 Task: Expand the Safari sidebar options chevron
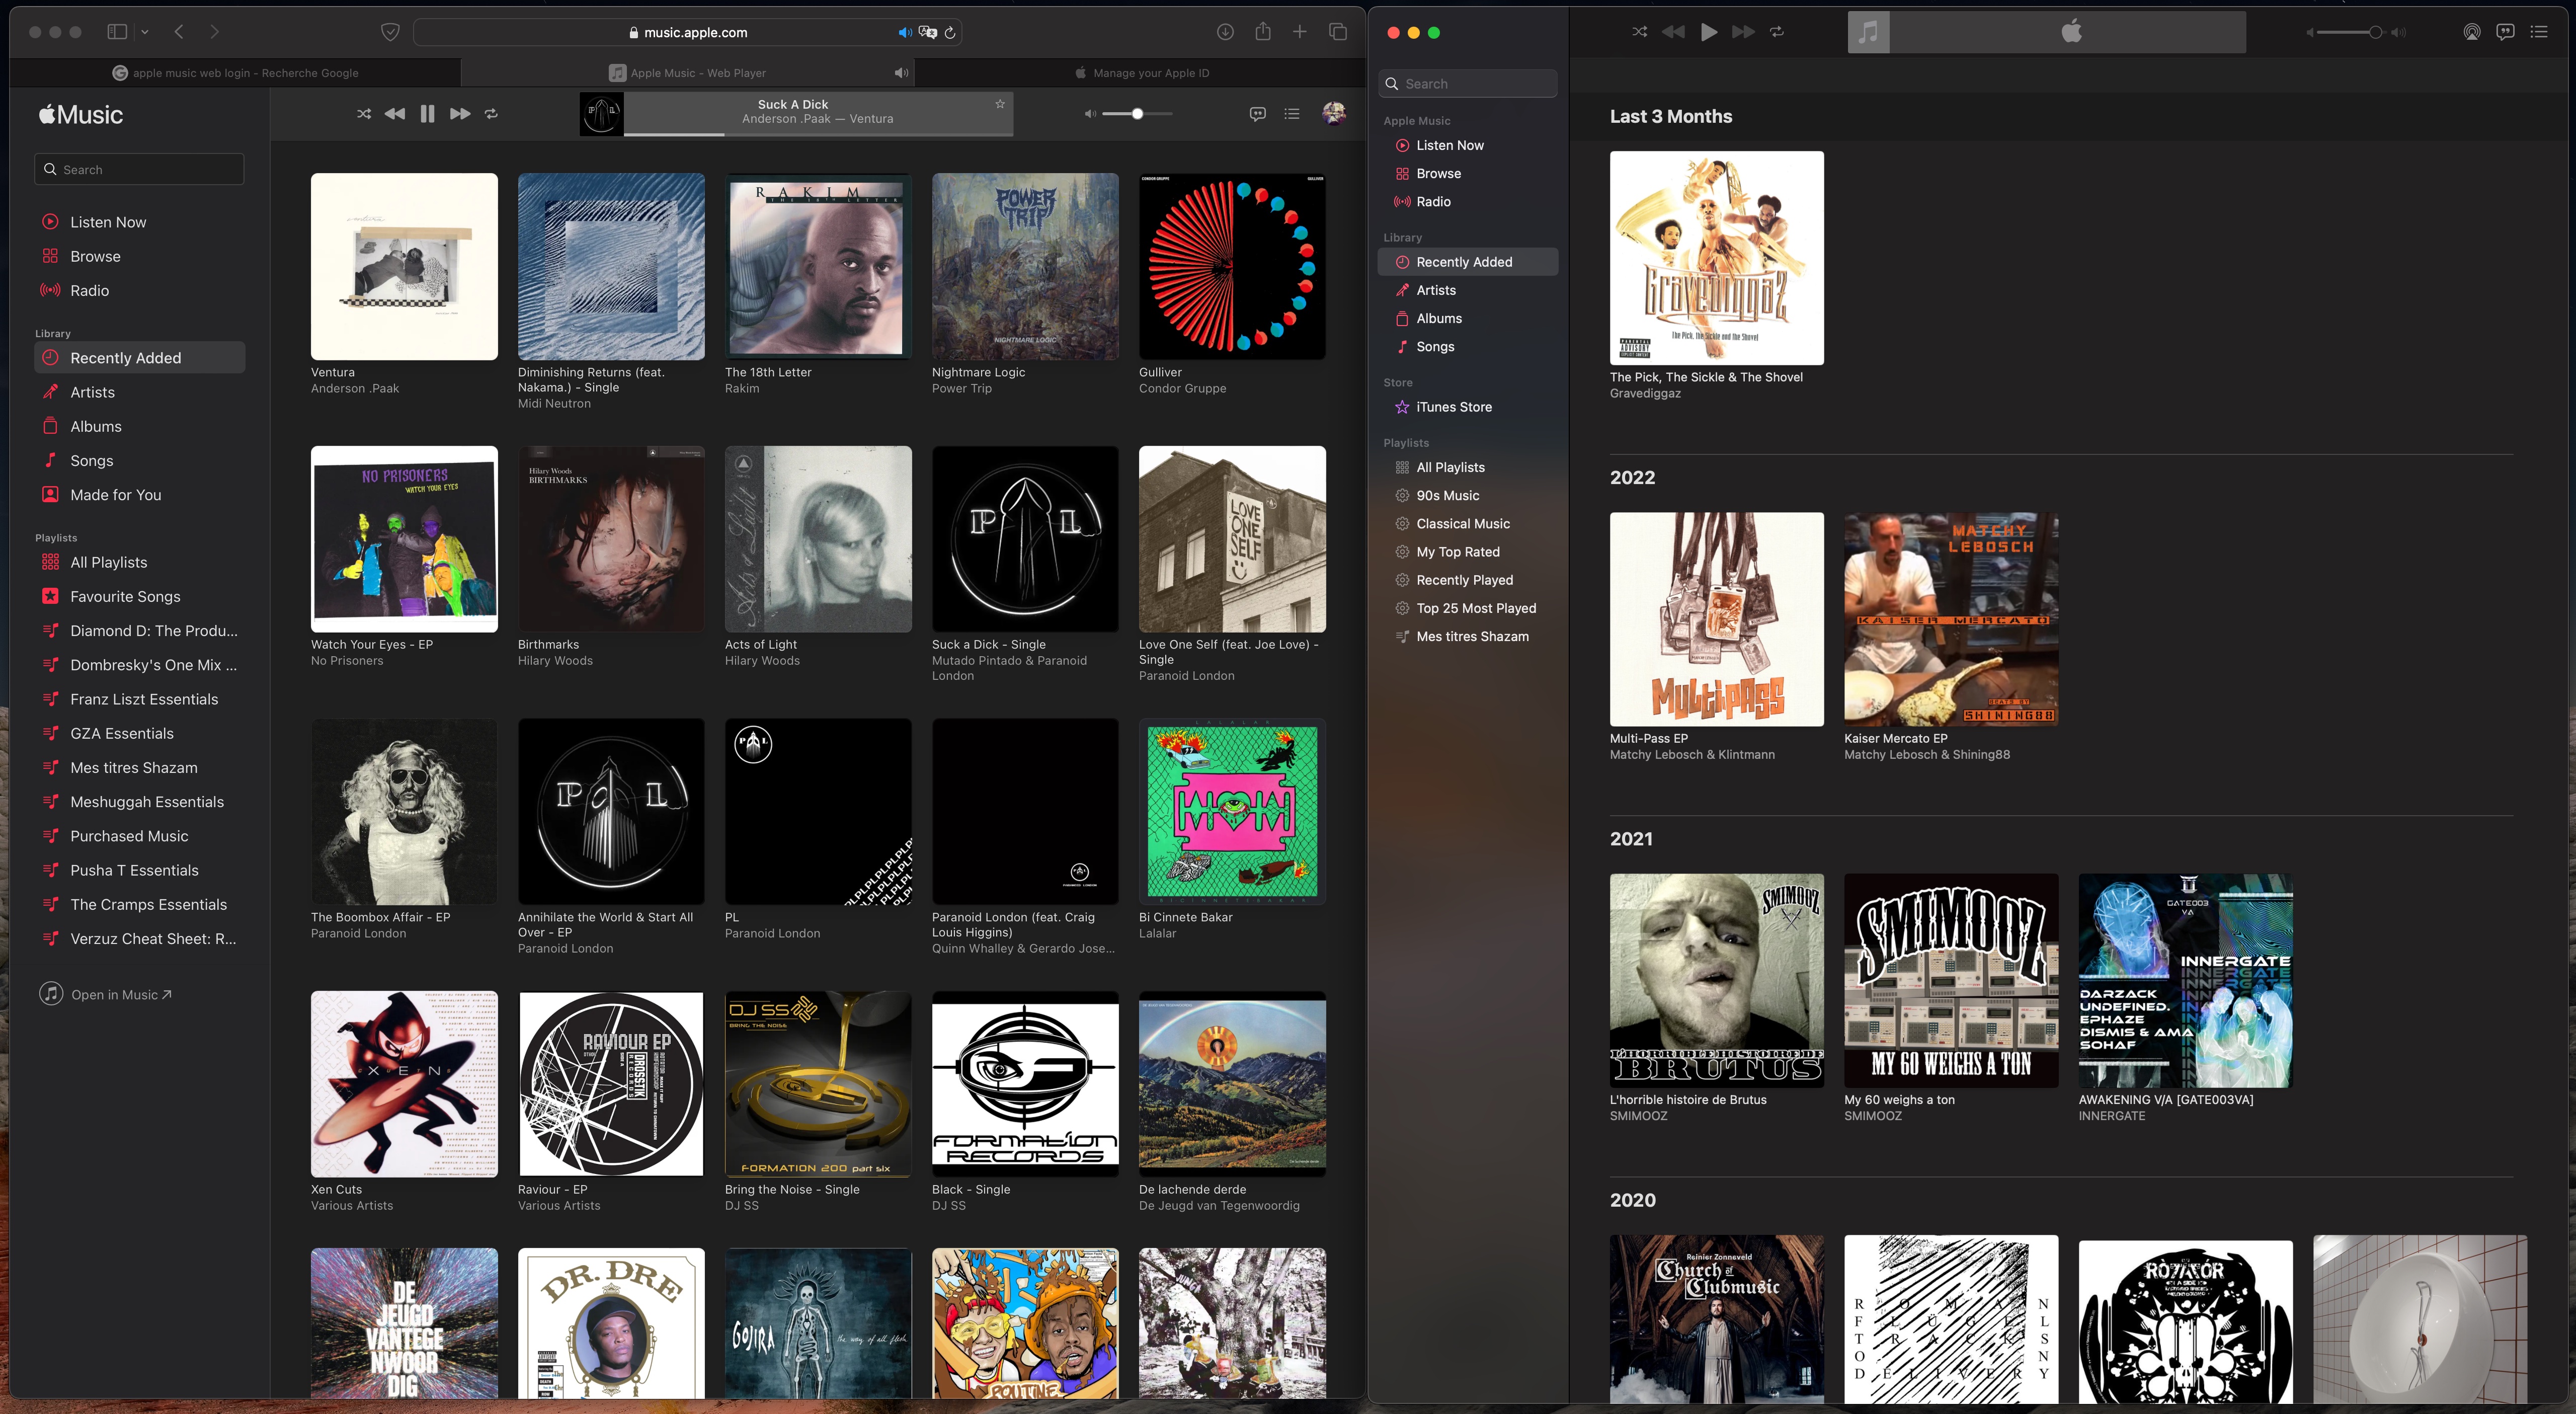pyautogui.click(x=145, y=32)
